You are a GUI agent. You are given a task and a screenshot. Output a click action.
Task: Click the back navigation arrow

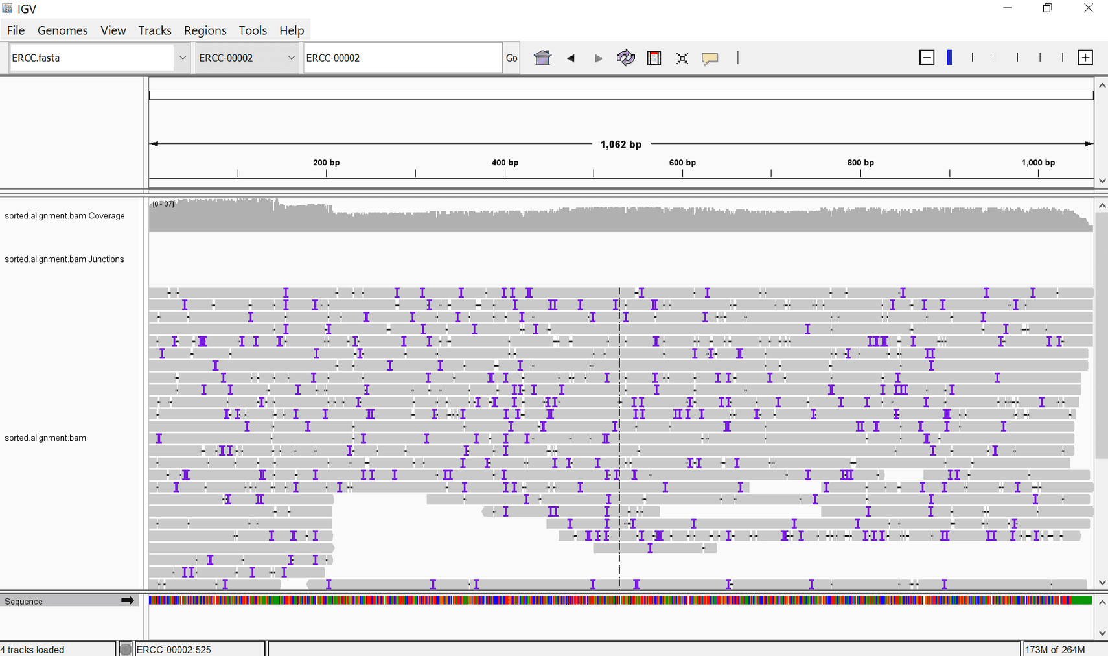571,58
